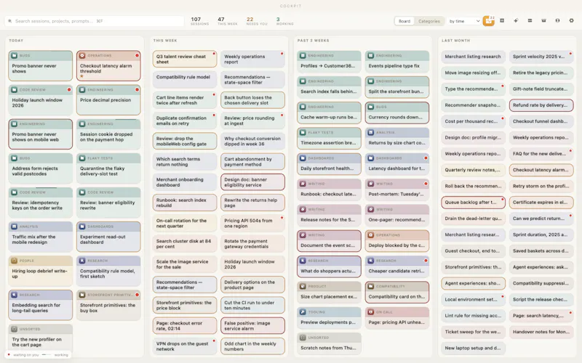Switch to the Categories view tab

429,21
